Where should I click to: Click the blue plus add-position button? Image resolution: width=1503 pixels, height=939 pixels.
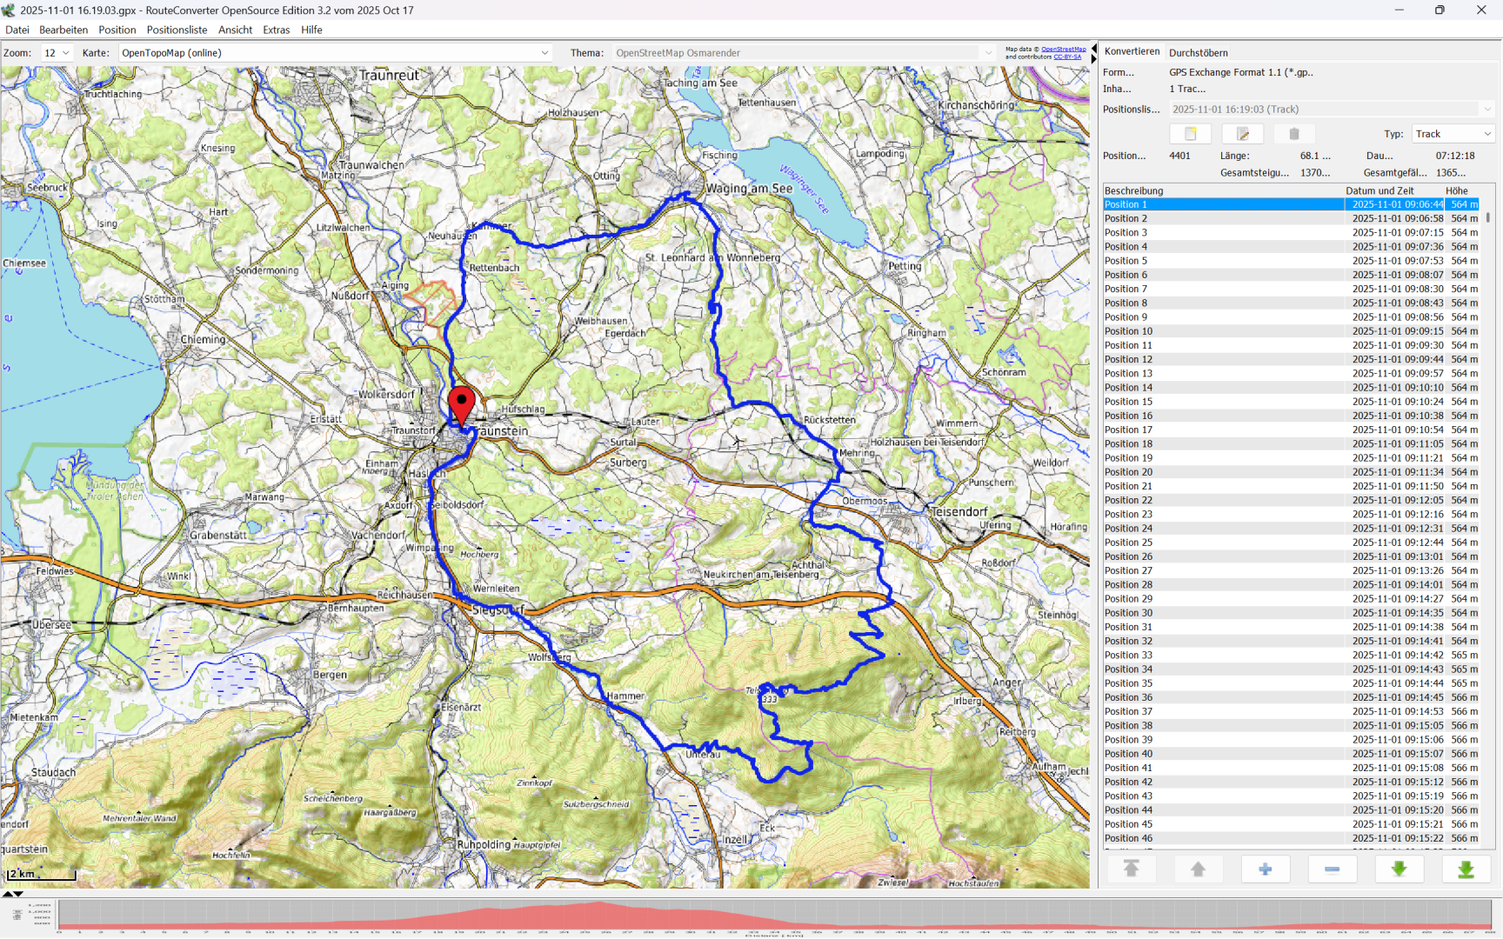[1265, 869]
